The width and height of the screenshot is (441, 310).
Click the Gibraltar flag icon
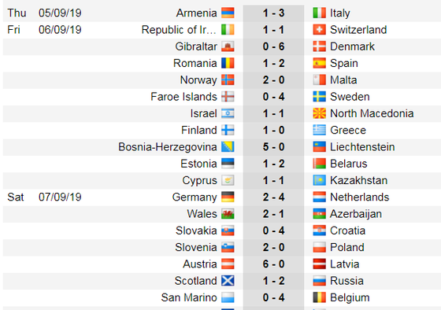tap(228, 46)
